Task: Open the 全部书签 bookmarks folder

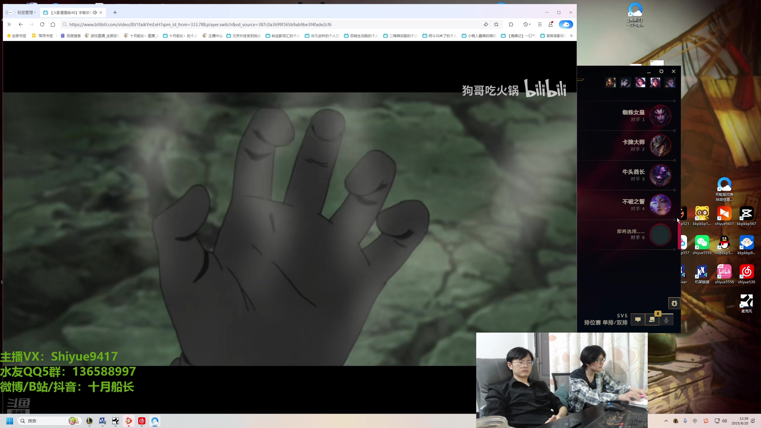Action: tap(17, 36)
